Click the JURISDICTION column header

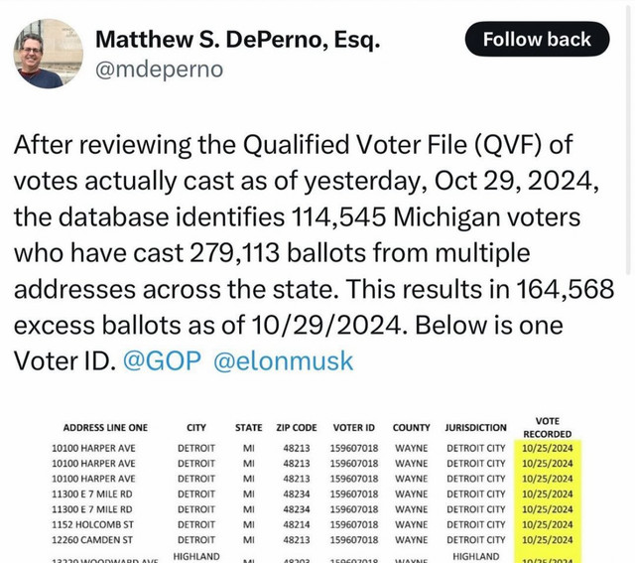475,428
